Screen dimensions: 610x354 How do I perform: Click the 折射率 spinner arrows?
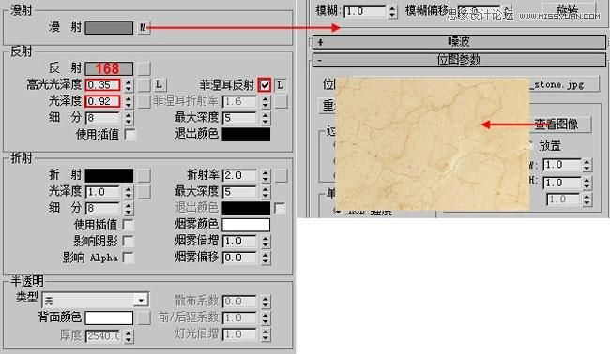[266, 175]
